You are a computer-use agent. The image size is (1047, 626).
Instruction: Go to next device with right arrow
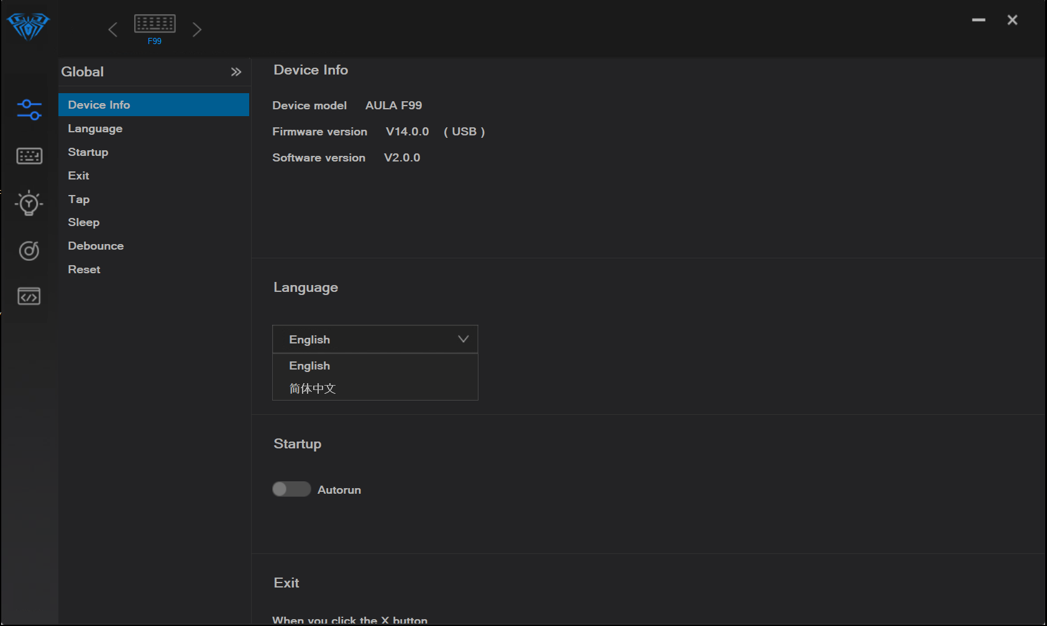pyautogui.click(x=197, y=30)
